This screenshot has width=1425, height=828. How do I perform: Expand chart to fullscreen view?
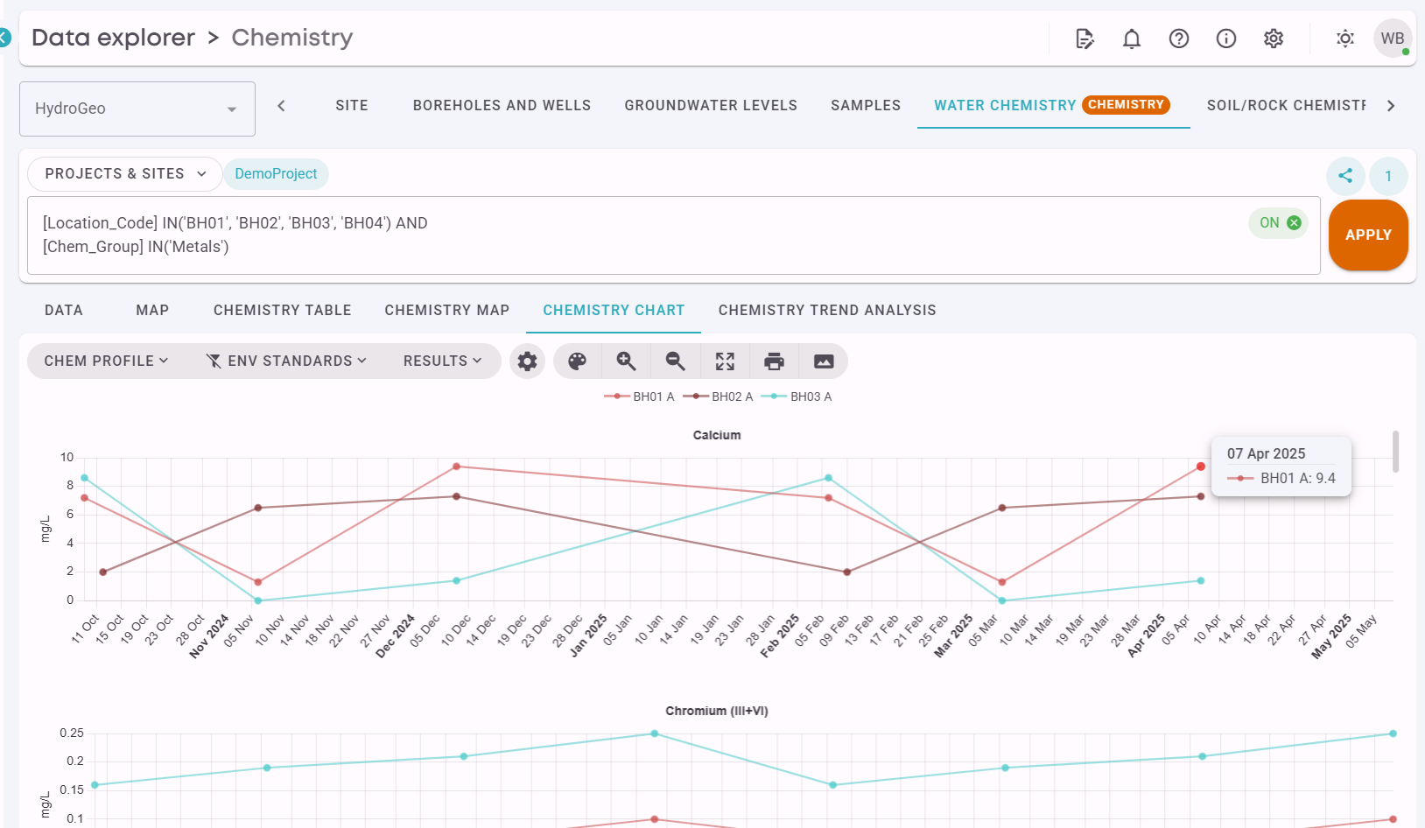point(725,361)
